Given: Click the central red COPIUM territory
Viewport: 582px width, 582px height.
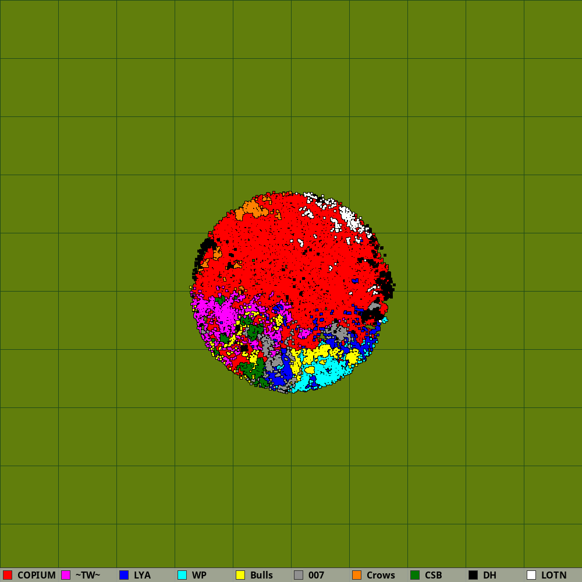Looking at the screenshot, I should pyautogui.click(x=291, y=256).
